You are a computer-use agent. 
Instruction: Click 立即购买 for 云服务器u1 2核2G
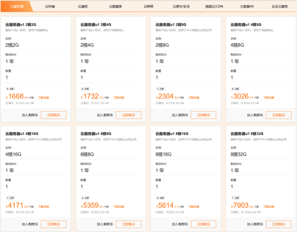[x=53, y=115]
